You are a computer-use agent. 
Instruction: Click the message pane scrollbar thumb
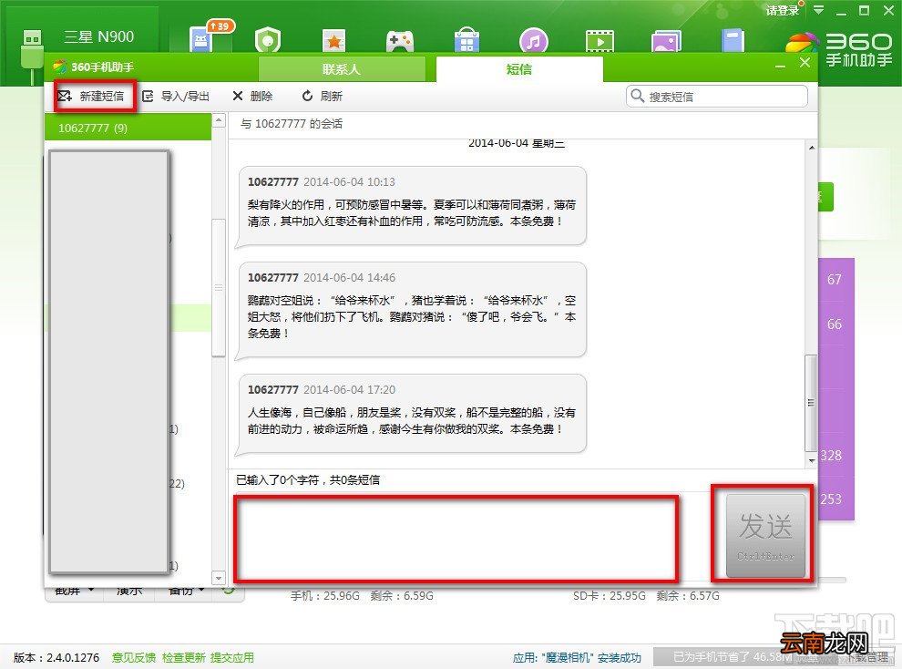click(811, 403)
